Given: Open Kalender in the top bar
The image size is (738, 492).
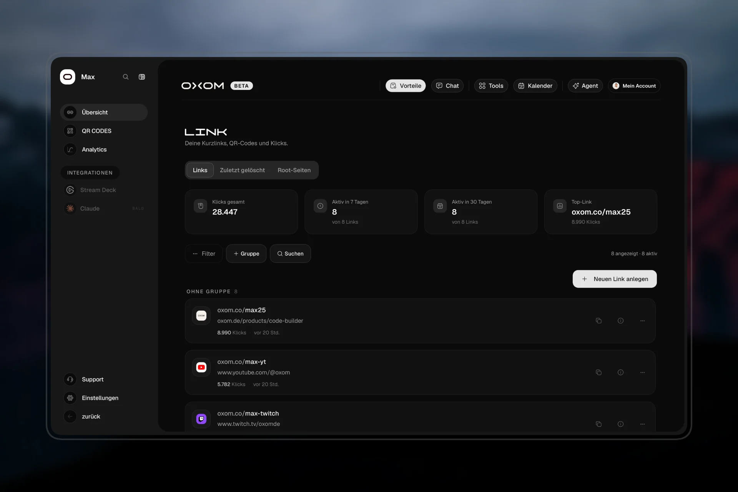Looking at the screenshot, I should point(535,86).
